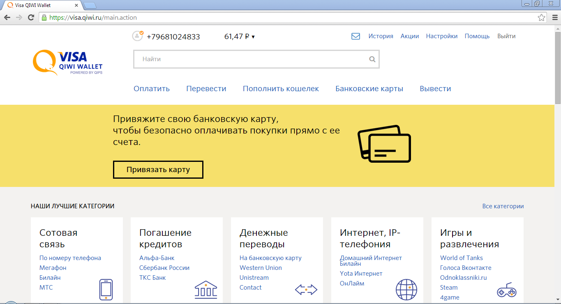The width and height of the screenshot is (561, 304).
Task: Click the user profile avatar icon
Action: coord(138,36)
